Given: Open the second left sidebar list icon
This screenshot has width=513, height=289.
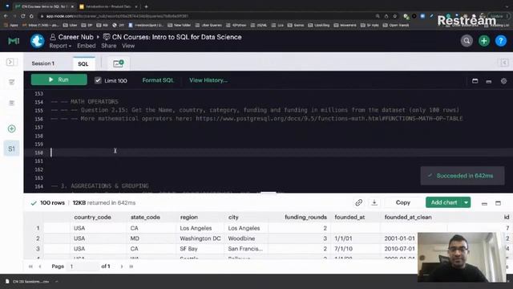Looking at the screenshot, I should tap(11, 103).
